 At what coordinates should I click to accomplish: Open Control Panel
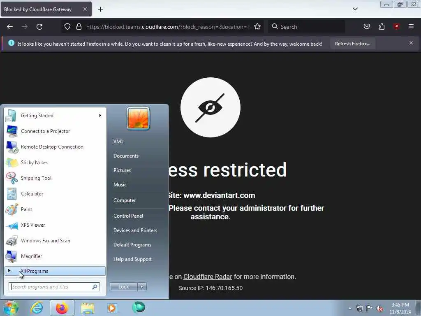pyautogui.click(x=128, y=216)
